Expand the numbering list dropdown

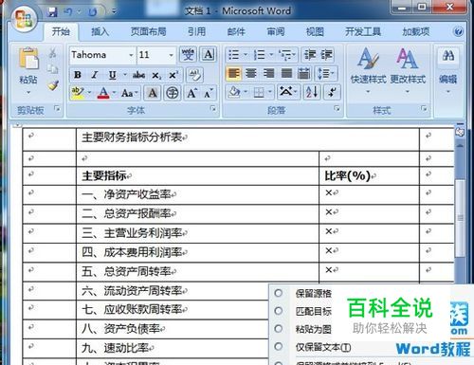[x=271, y=55]
